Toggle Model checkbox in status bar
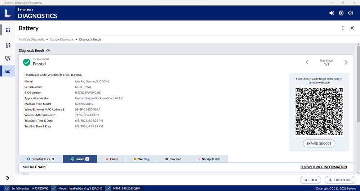 (54, 188)
